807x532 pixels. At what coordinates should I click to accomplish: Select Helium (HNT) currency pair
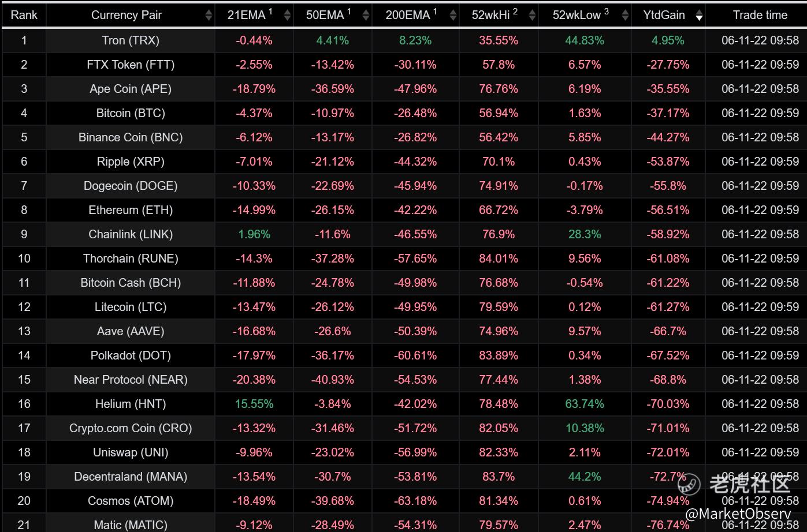coord(131,404)
